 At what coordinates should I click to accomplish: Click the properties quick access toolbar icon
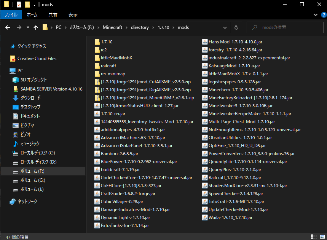click(x=19, y=5)
